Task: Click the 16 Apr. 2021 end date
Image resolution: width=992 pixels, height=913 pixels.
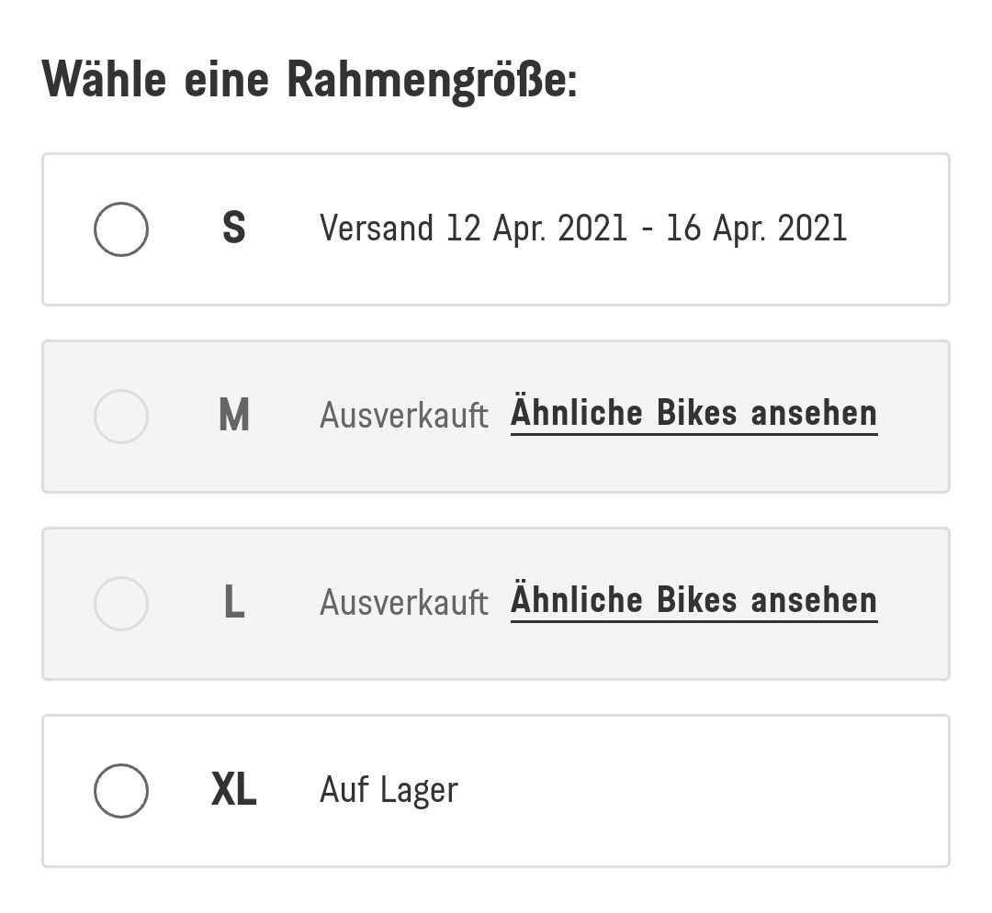Action: tap(756, 228)
